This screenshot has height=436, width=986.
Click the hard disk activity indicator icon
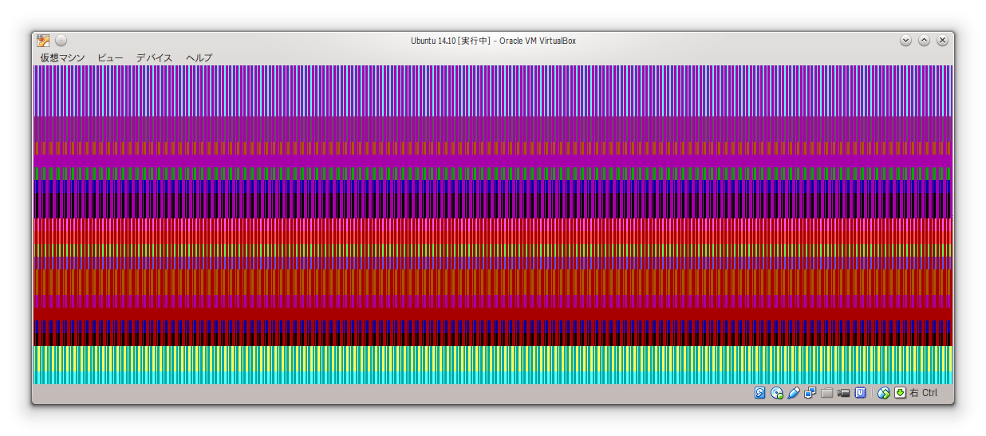point(760,393)
